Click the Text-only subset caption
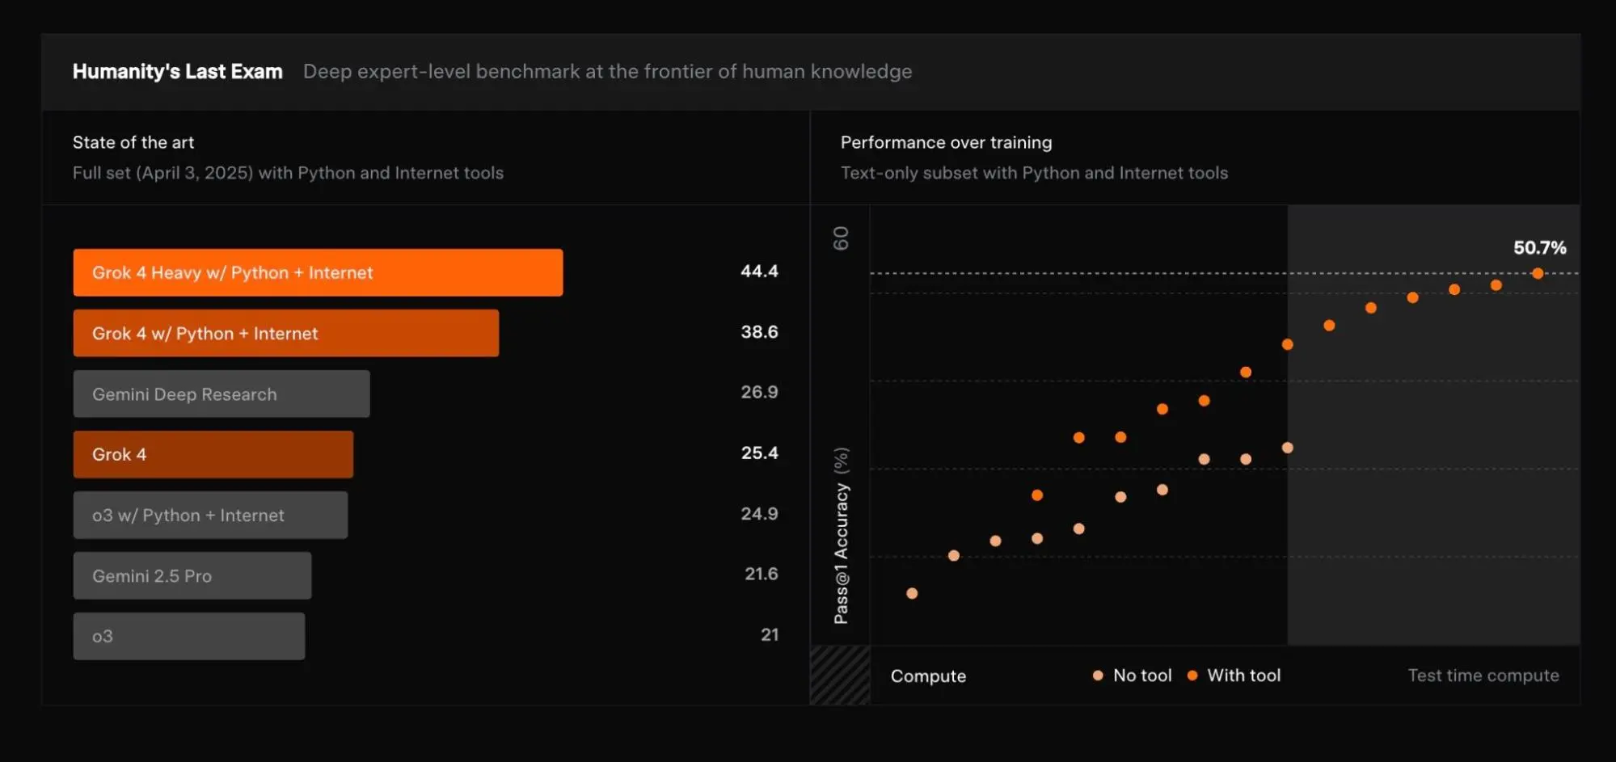 coord(1034,173)
